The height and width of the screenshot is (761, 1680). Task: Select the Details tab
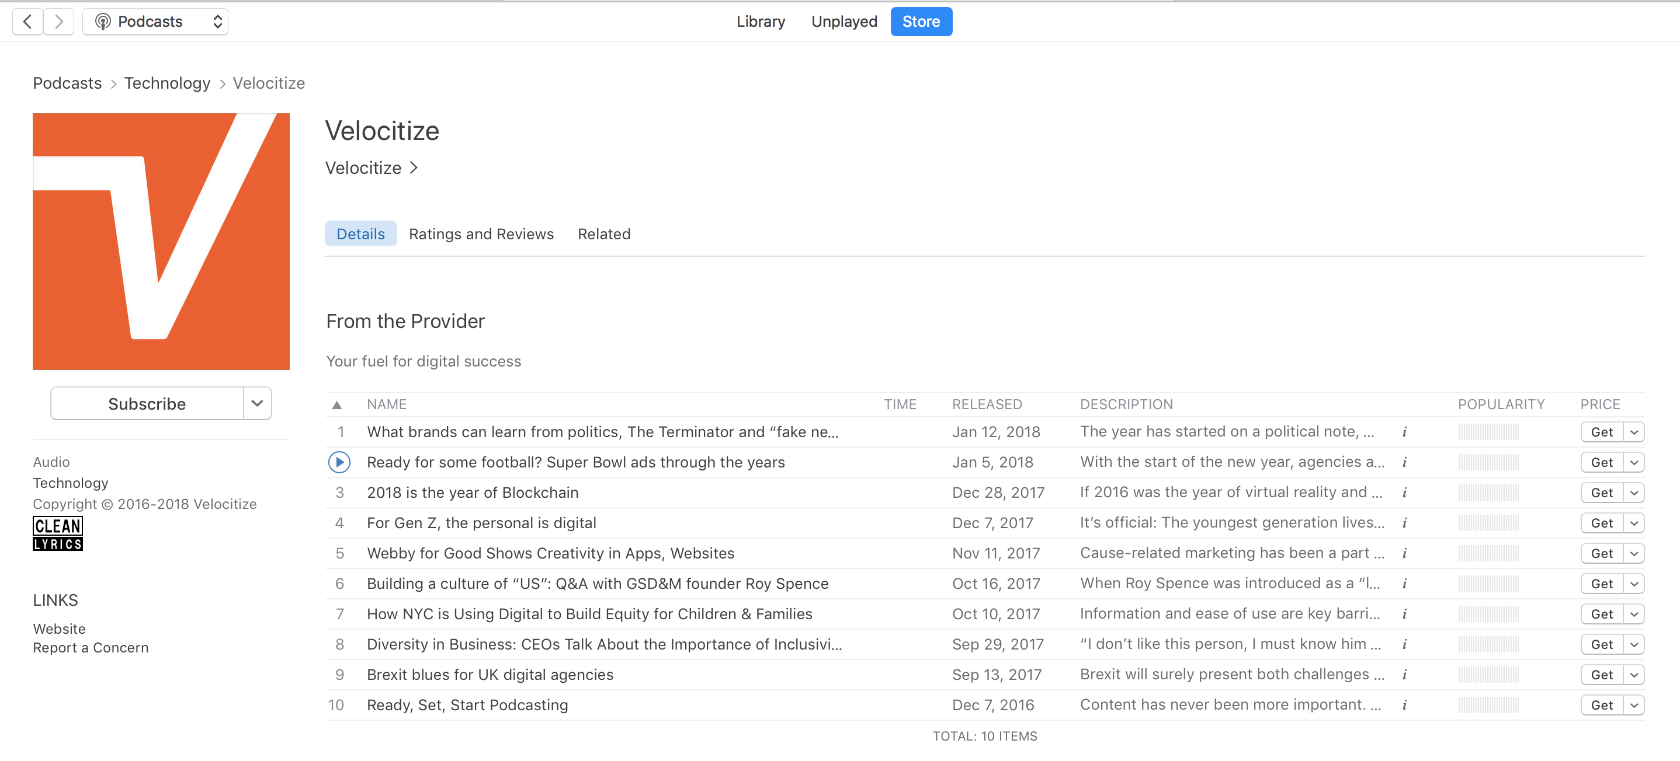tap(360, 233)
